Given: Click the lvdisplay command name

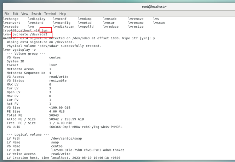Looking at the screenshot, I should coord(37,19).
